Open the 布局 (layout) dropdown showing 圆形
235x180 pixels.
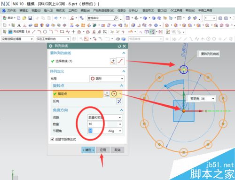click(107, 78)
